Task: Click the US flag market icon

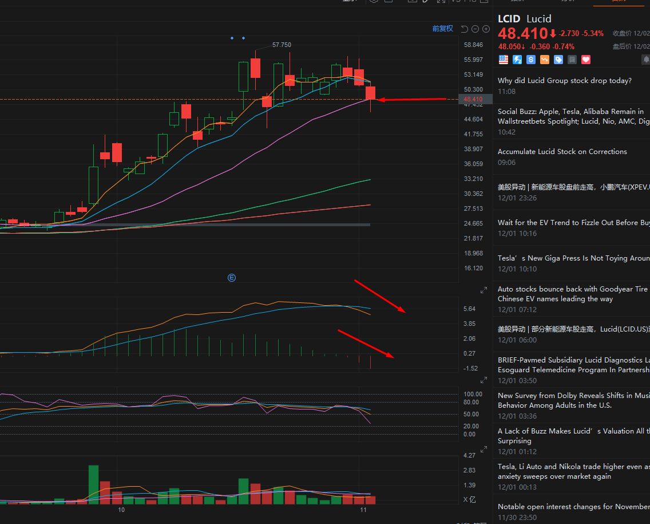Action: 504,60
